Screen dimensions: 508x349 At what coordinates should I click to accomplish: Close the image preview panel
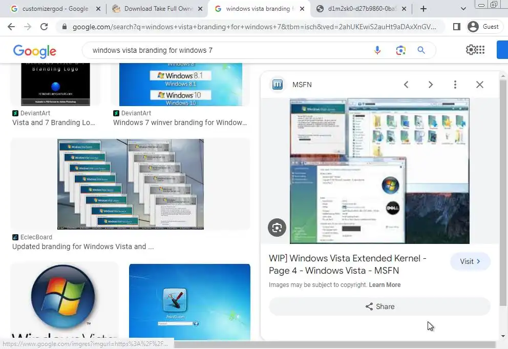[480, 85]
